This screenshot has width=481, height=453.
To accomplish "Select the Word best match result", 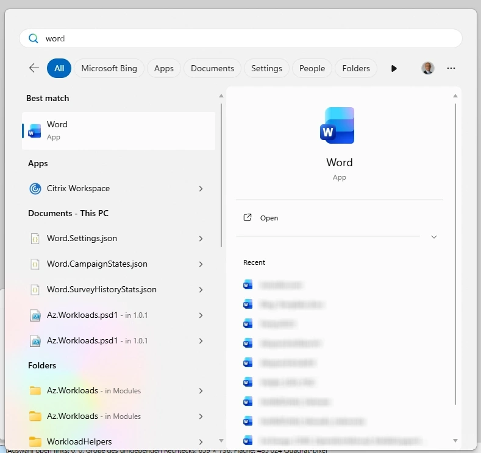I will click(119, 130).
